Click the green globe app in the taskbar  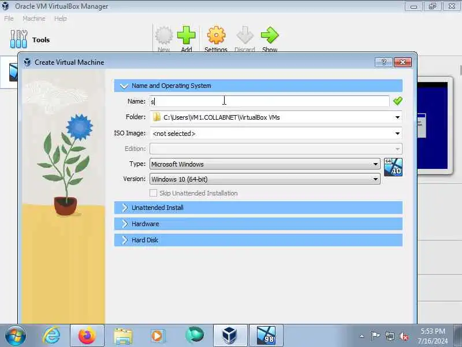(x=195, y=335)
